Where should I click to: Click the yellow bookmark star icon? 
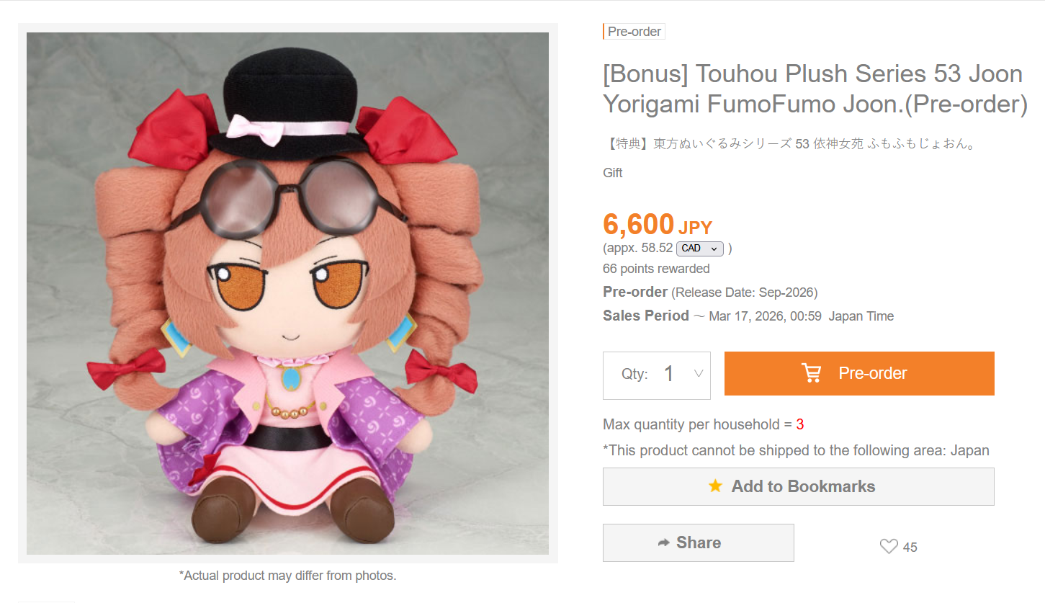[715, 486]
